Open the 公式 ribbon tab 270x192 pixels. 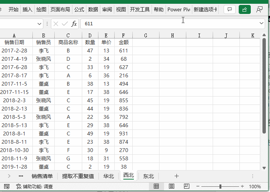(79, 9)
